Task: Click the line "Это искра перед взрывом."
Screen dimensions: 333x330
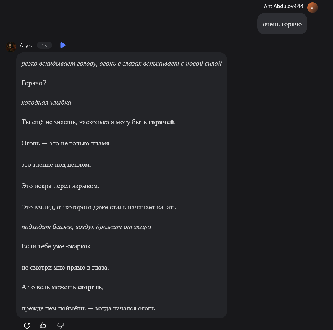Action: [60, 186]
